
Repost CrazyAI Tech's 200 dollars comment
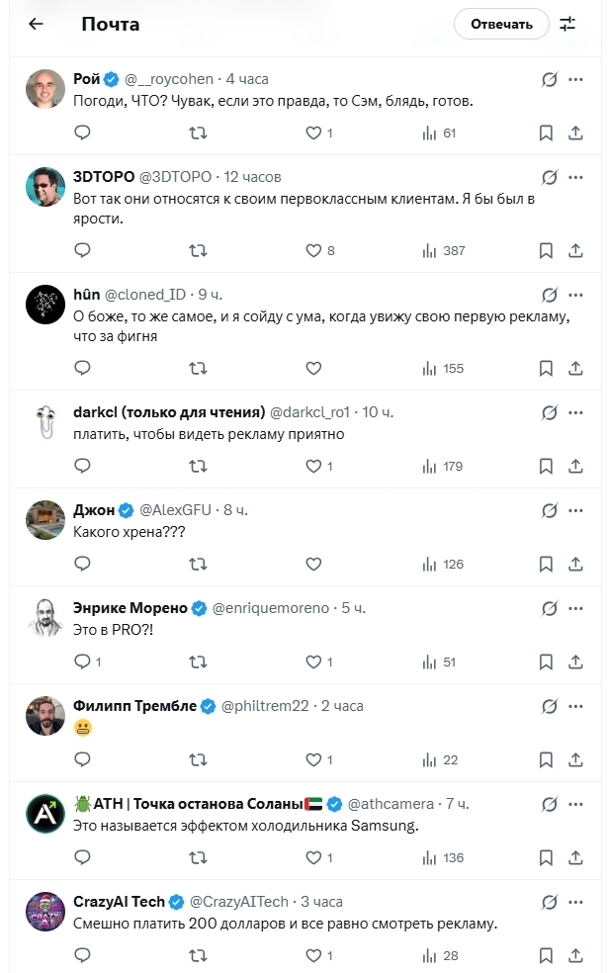point(198,955)
